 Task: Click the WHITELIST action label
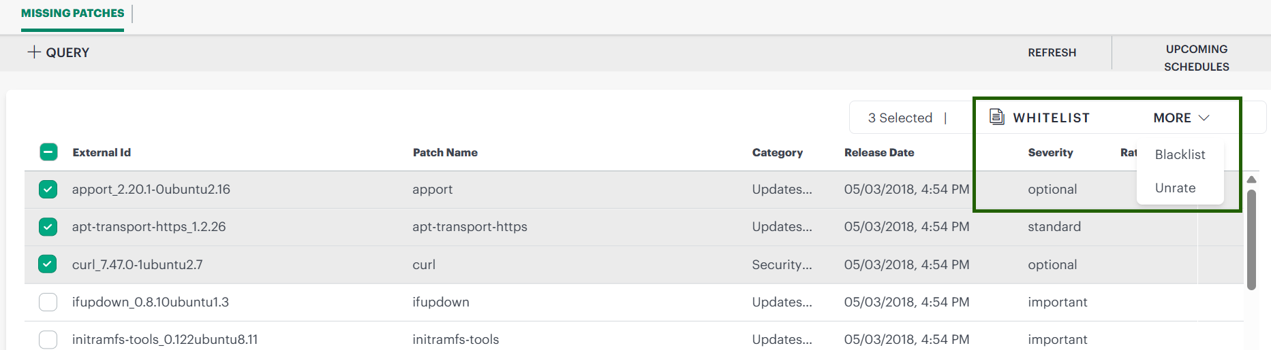tap(1051, 118)
